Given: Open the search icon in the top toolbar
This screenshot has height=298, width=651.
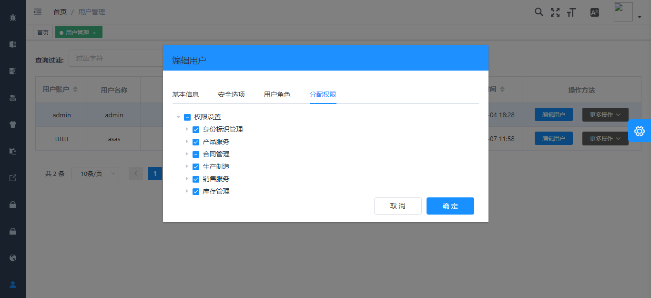Looking at the screenshot, I should click(x=539, y=12).
